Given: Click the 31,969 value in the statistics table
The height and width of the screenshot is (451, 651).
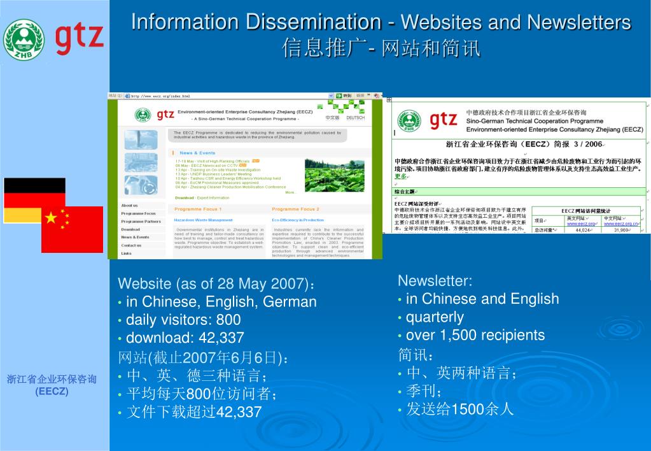Looking at the screenshot, I should click(622, 230).
